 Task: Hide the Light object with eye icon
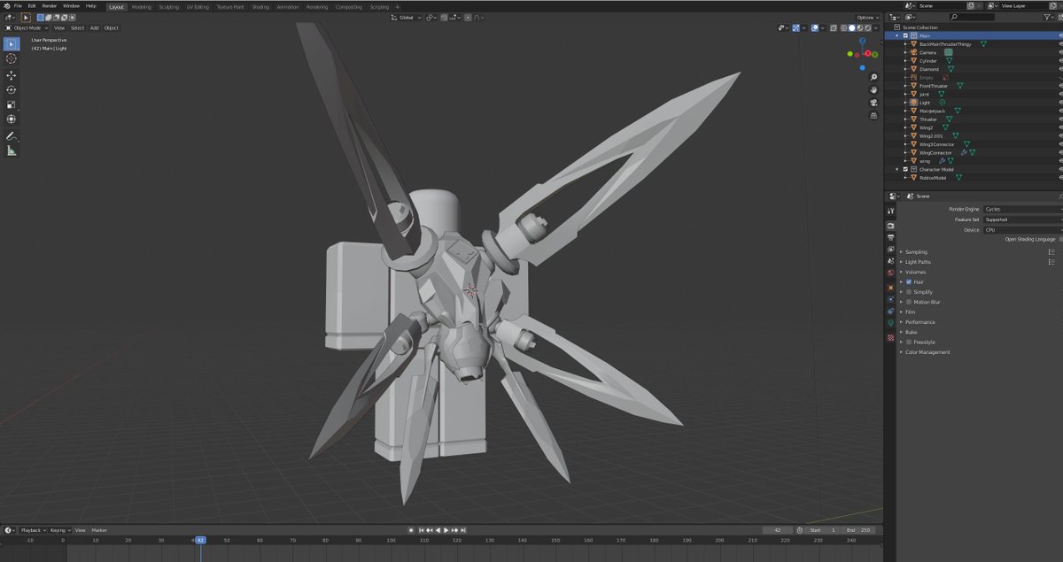(1060, 103)
